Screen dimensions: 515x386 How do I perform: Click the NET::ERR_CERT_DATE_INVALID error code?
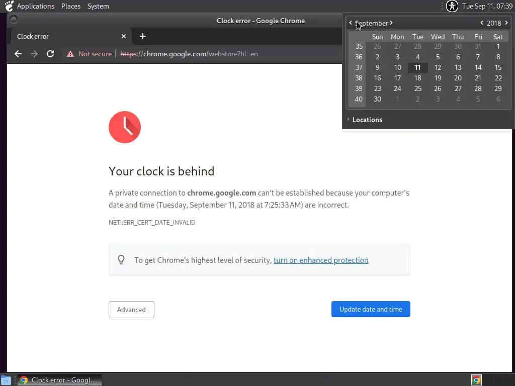coord(152,223)
